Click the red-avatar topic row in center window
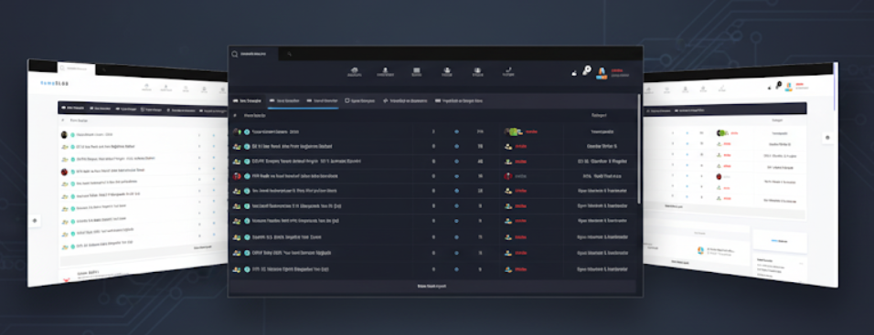 coord(432,176)
